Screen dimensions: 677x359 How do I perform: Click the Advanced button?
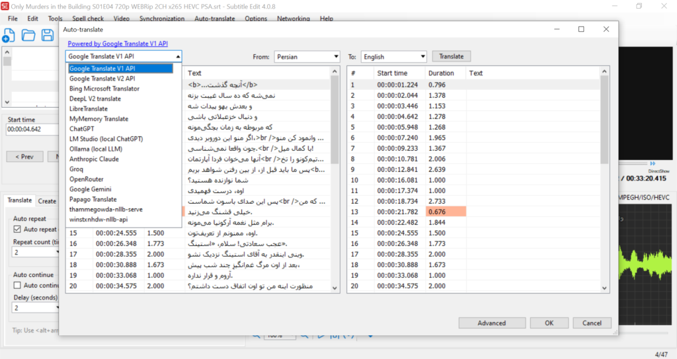(491, 323)
